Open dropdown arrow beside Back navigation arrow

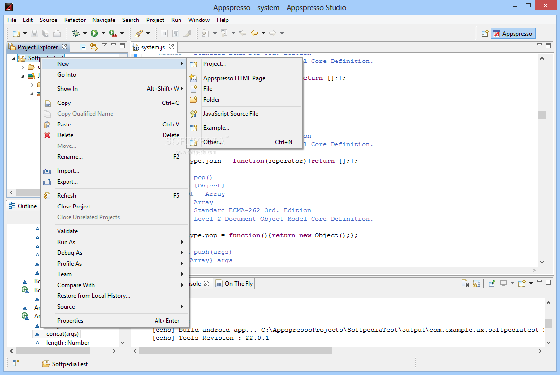(263, 33)
